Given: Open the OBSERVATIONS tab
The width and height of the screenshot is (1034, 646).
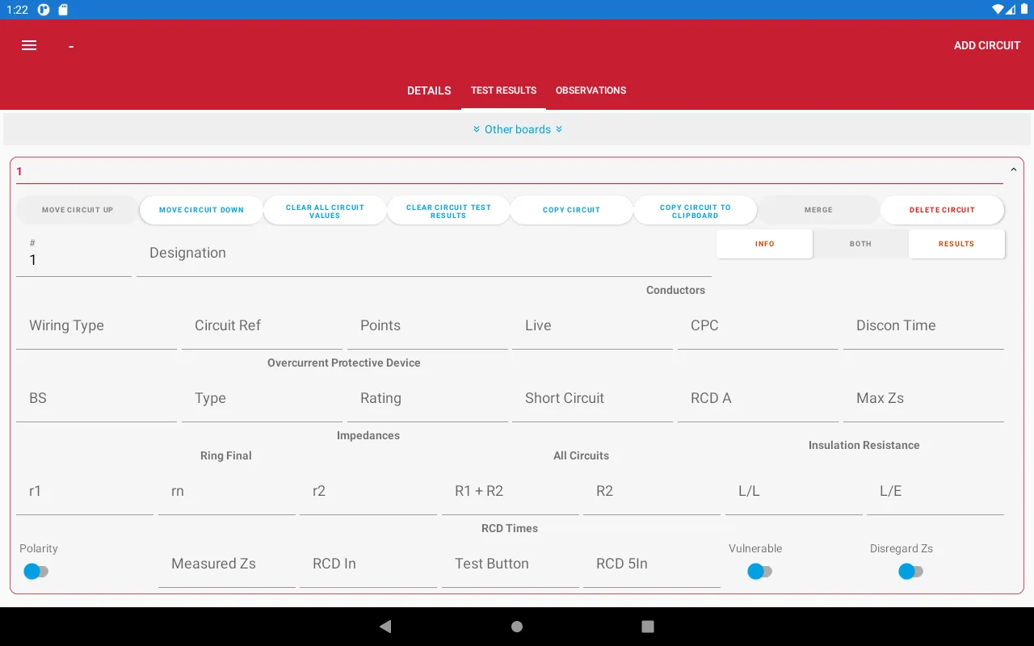Looking at the screenshot, I should [591, 90].
